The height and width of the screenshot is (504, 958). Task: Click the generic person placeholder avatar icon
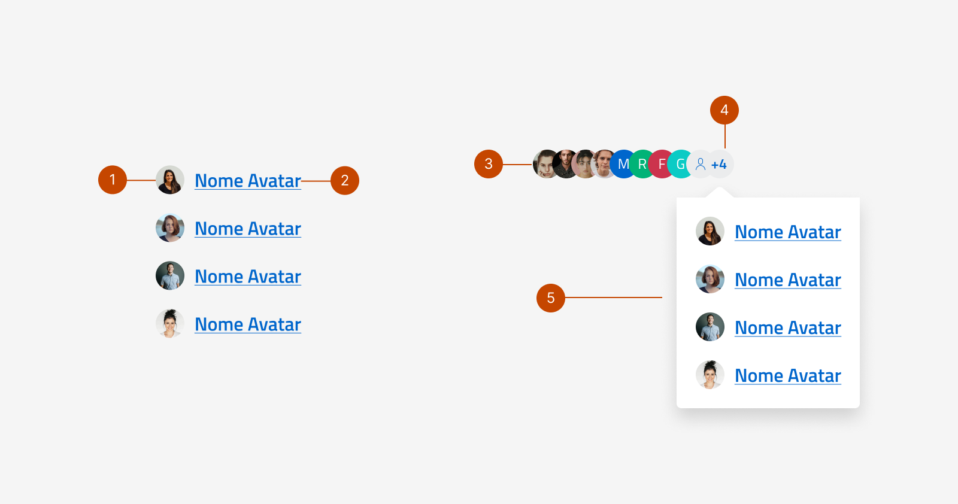701,164
